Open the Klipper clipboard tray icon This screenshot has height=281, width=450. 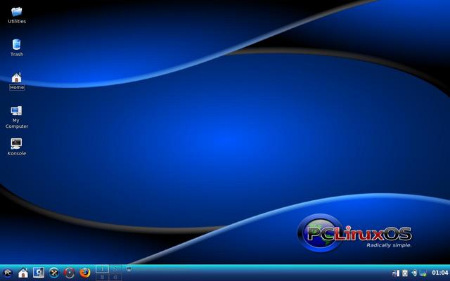(x=405, y=273)
